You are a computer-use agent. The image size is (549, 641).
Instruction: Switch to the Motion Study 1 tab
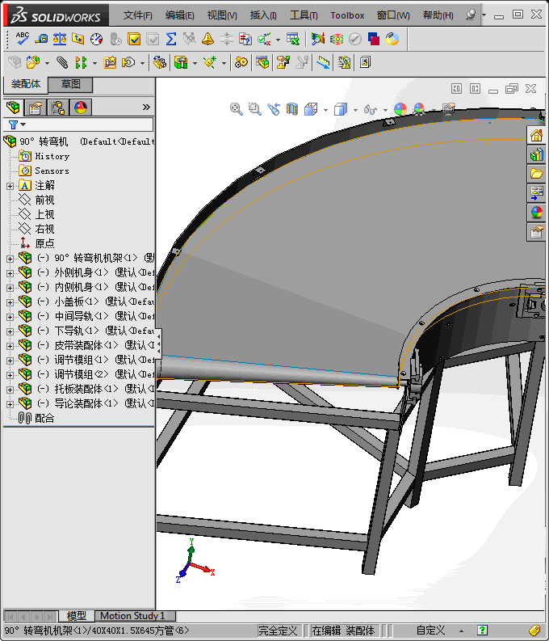pos(135,616)
